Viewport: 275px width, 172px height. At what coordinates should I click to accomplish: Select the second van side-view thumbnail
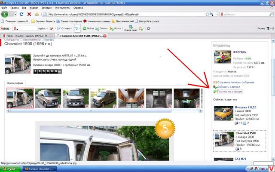click(x=48, y=98)
